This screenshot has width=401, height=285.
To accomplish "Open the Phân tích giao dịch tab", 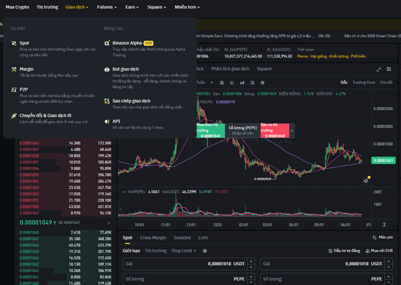I will 230,69.
